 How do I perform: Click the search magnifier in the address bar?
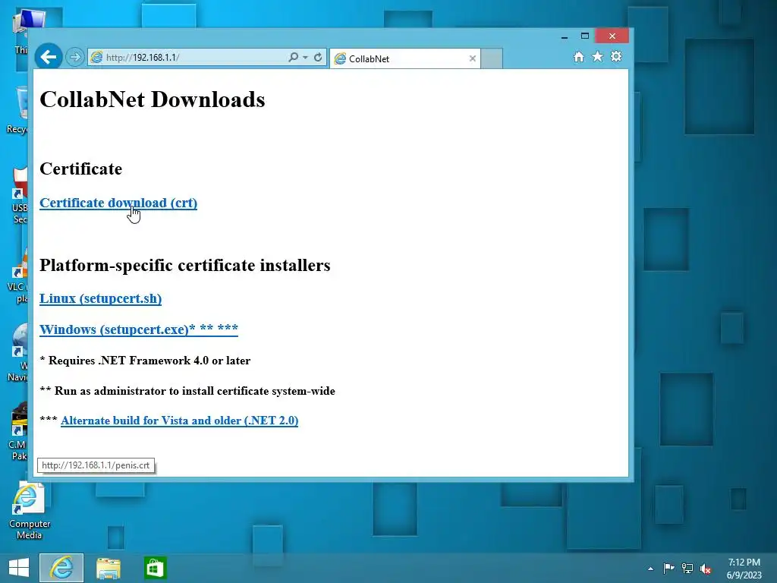pos(294,58)
